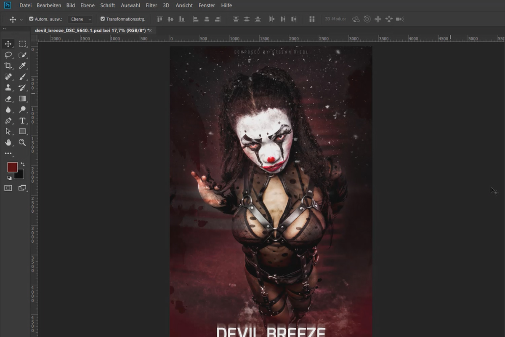Open the Fenster menu

pyautogui.click(x=207, y=5)
